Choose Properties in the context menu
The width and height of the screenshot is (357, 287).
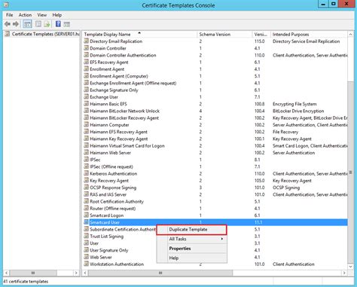pyautogui.click(x=191, y=249)
